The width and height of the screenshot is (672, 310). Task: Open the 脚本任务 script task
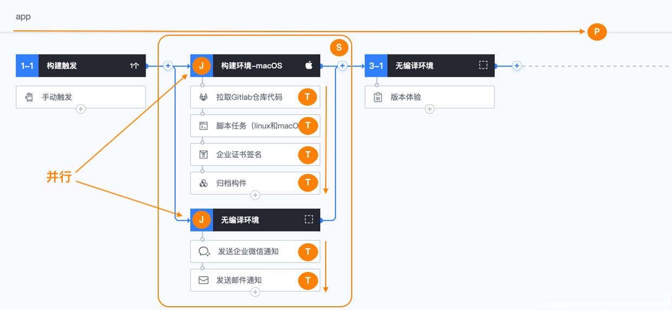coord(255,126)
